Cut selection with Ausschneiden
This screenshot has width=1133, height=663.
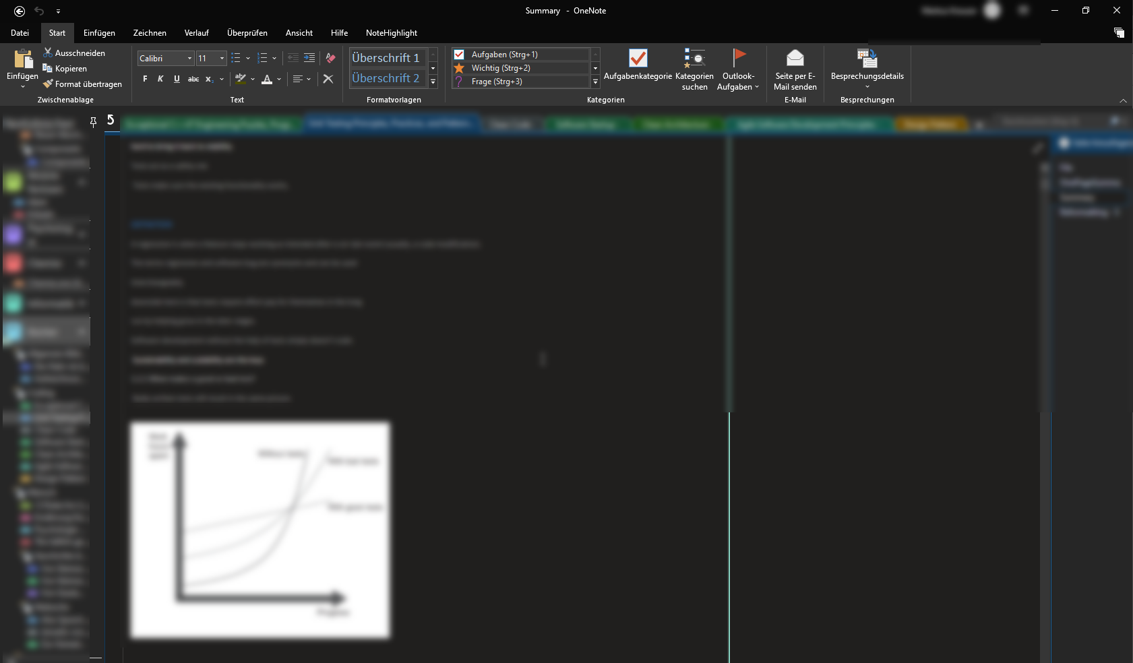(x=74, y=53)
